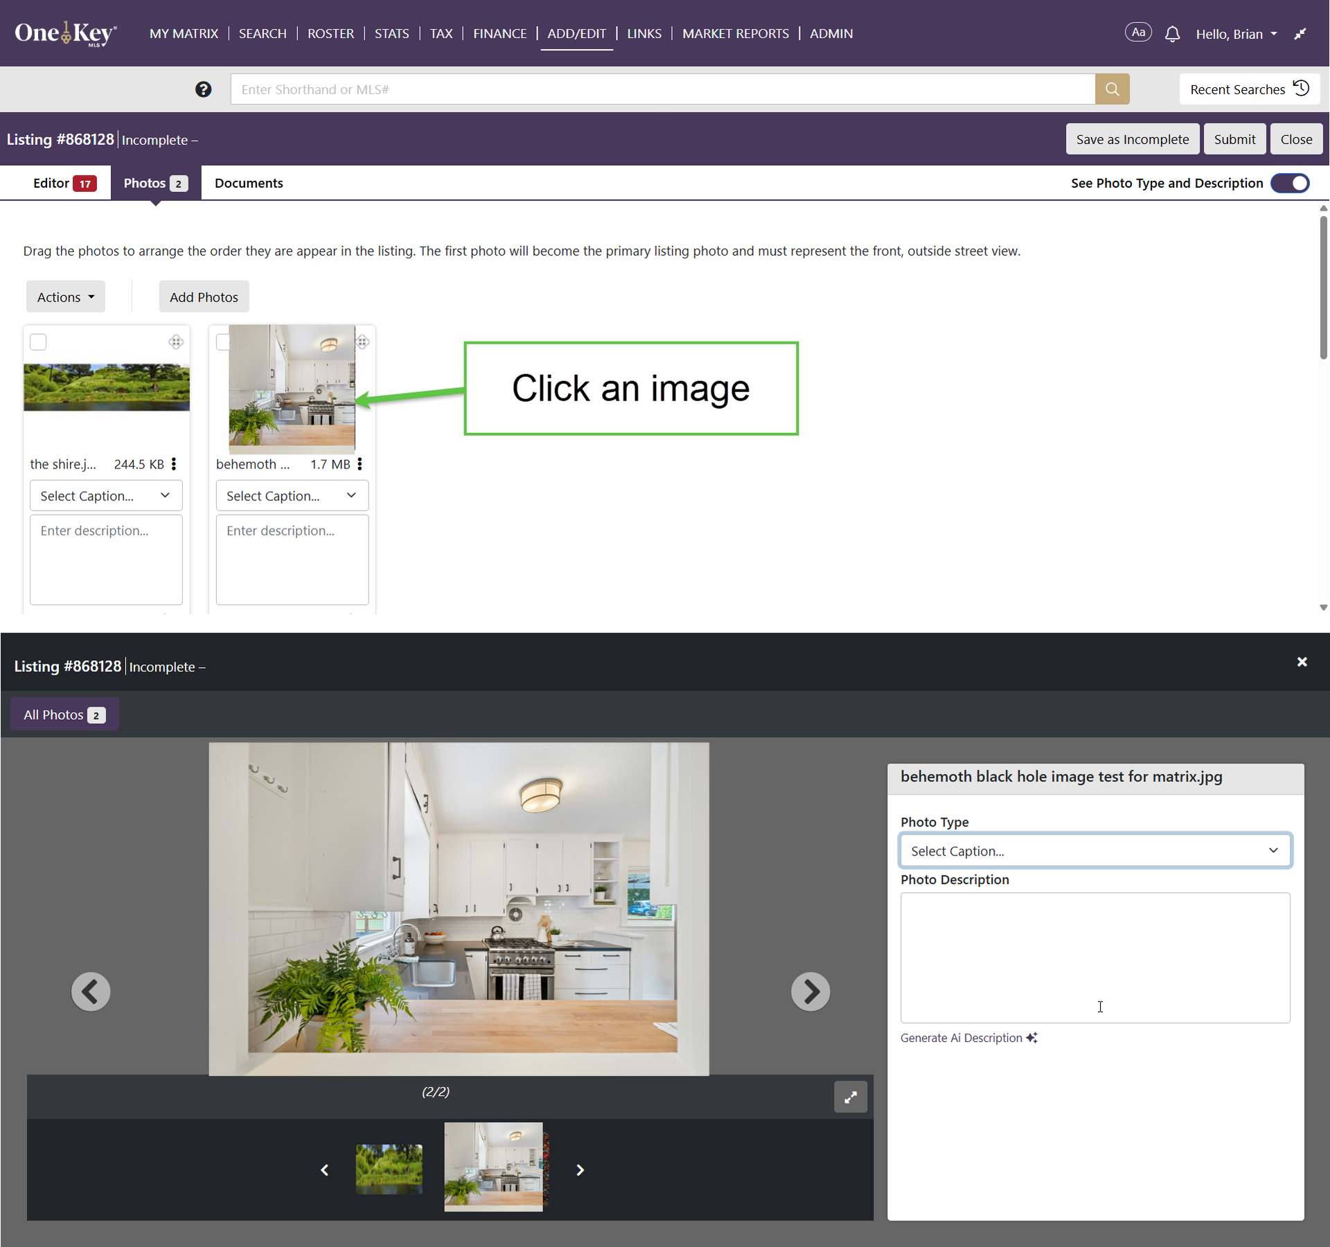Toggle See Photo Type and Description switch
The width and height of the screenshot is (1330, 1247).
coord(1290,183)
